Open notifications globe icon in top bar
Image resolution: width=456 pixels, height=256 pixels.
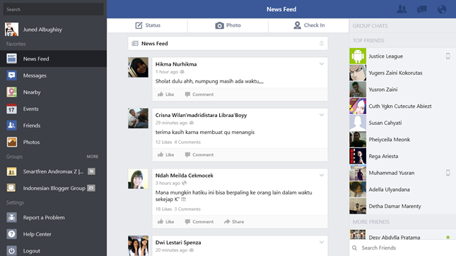click(x=442, y=9)
